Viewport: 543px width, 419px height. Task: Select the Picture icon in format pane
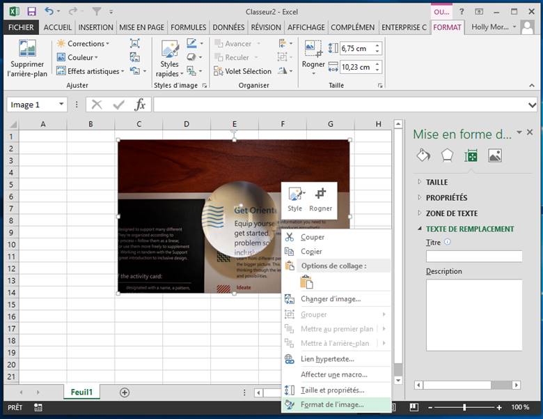(495, 155)
